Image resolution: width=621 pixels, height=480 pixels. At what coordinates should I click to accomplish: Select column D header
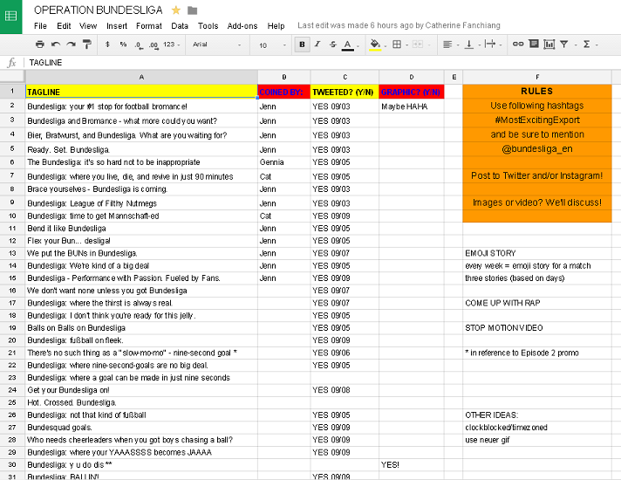point(412,78)
